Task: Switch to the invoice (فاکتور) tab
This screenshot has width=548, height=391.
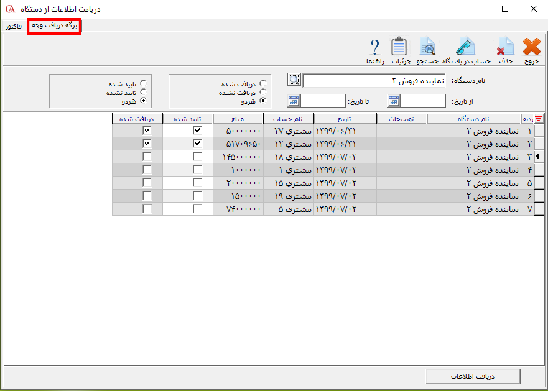Action: 14,27
